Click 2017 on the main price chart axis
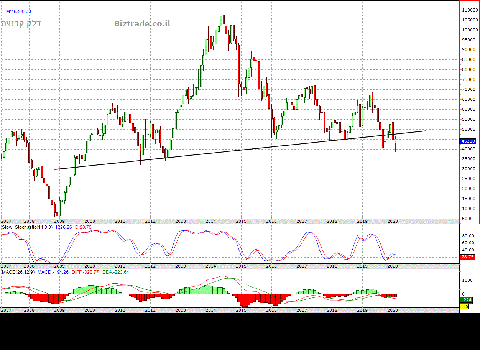Image resolution: width=480 pixels, height=350 pixels. click(302, 221)
